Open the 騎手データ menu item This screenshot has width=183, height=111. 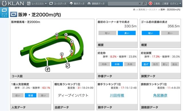79,4
